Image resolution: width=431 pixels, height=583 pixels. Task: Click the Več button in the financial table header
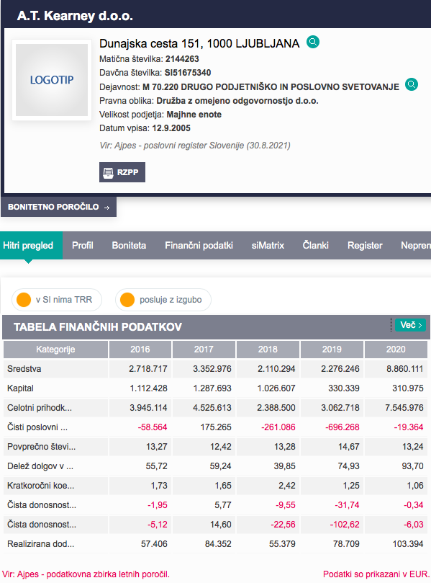pyautogui.click(x=411, y=325)
